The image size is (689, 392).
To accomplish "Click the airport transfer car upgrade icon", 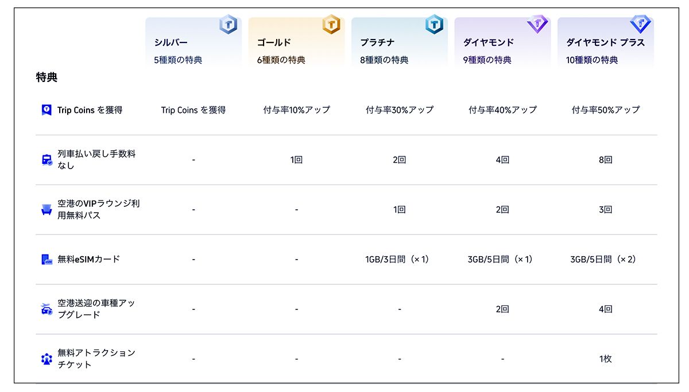I will pos(47,309).
